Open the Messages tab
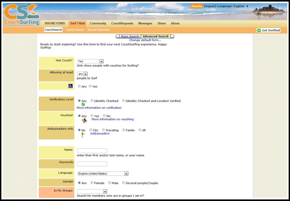Screen dimensions: 290x201 (145, 23)
